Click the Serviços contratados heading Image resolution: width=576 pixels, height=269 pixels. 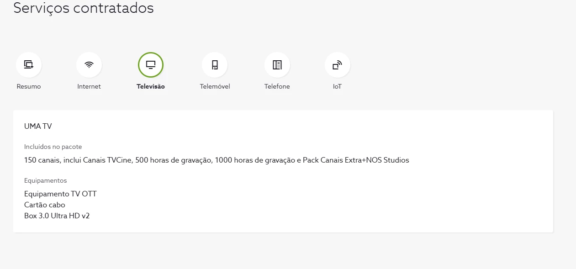pyautogui.click(x=84, y=8)
